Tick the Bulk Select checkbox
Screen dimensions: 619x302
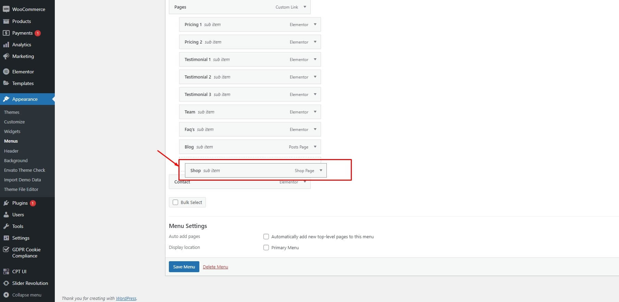coord(175,202)
